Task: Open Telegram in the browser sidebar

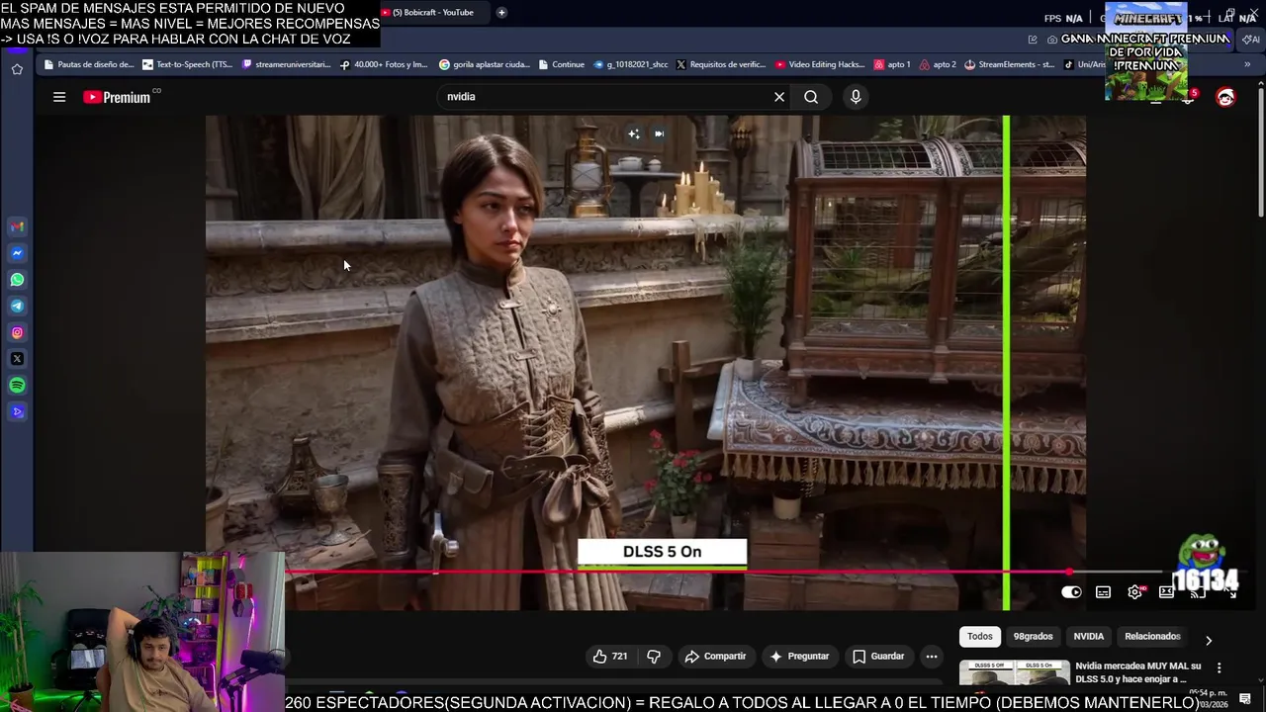Action: coord(17,307)
